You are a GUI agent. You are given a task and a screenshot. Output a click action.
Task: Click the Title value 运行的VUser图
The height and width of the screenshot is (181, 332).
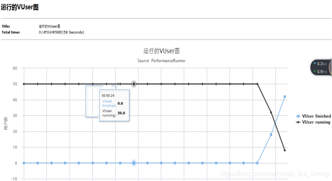point(50,26)
